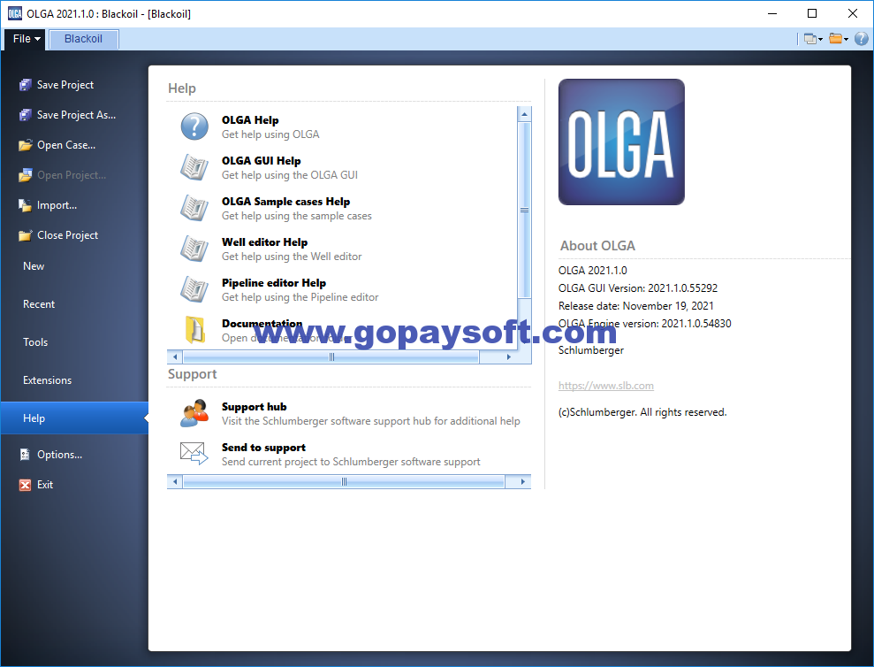This screenshot has height=667, width=874.
Task: Click Help list horizontal scrollbar thumb
Action: pos(331,357)
